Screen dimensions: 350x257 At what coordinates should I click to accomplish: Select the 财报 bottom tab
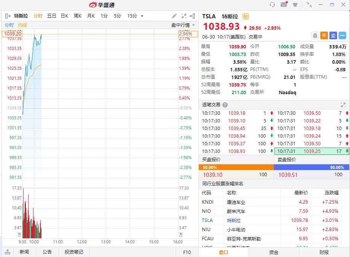324,252
